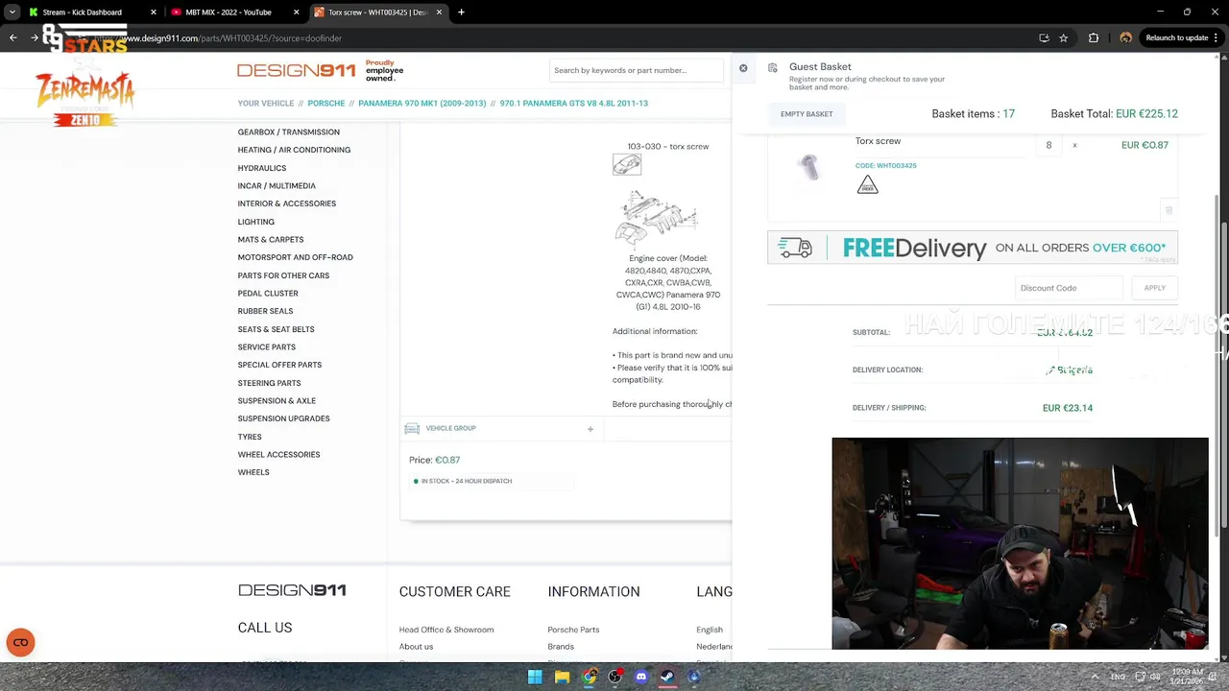Open the Tyres category

tap(250, 437)
